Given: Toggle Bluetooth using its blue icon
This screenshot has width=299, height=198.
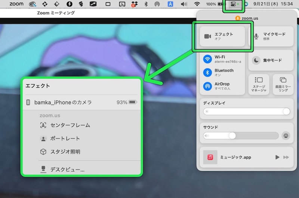Looking at the screenshot, I should tap(207, 73).
